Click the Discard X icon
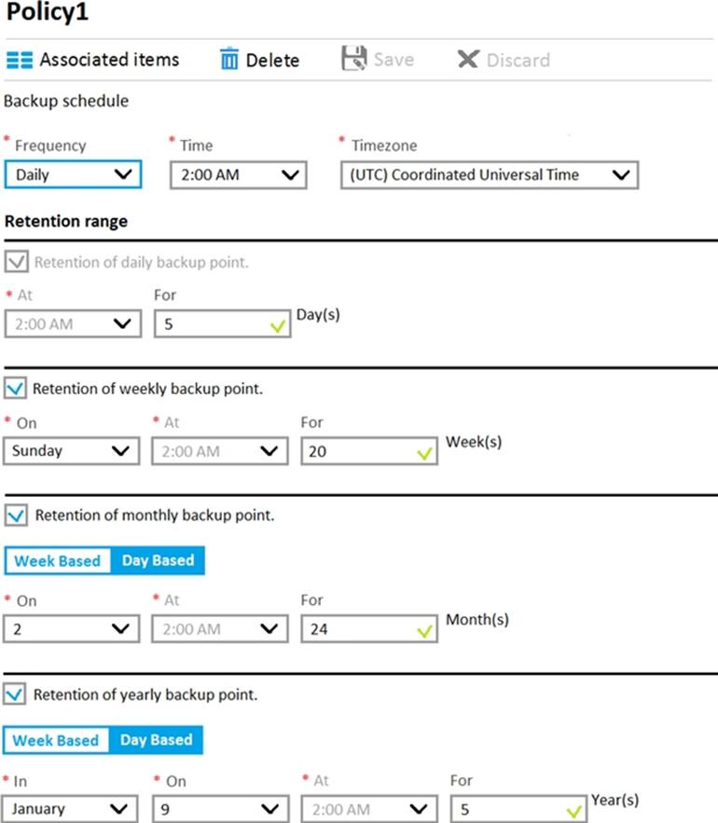This screenshot has width=718, height=823. [x=467, y=60]
